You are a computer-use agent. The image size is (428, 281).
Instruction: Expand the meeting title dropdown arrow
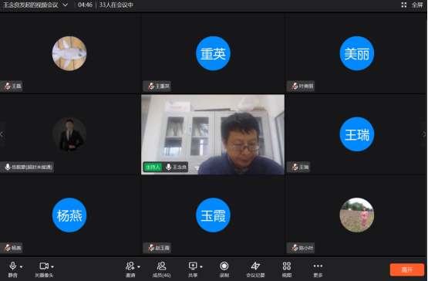(x=66, y=5)
